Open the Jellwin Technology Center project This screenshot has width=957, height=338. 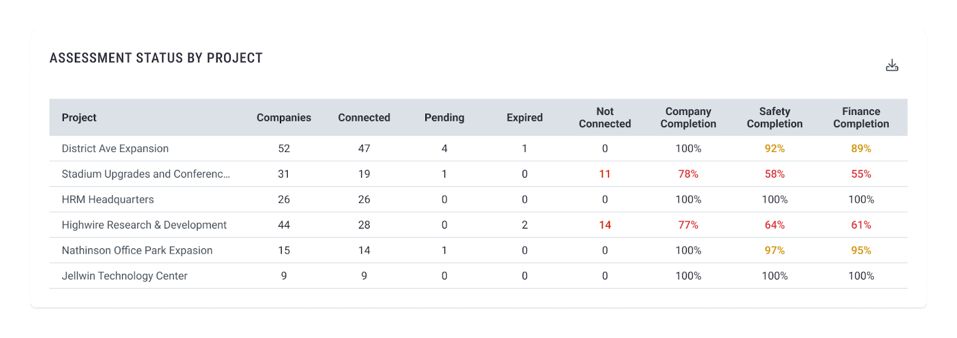pos(124,276)
